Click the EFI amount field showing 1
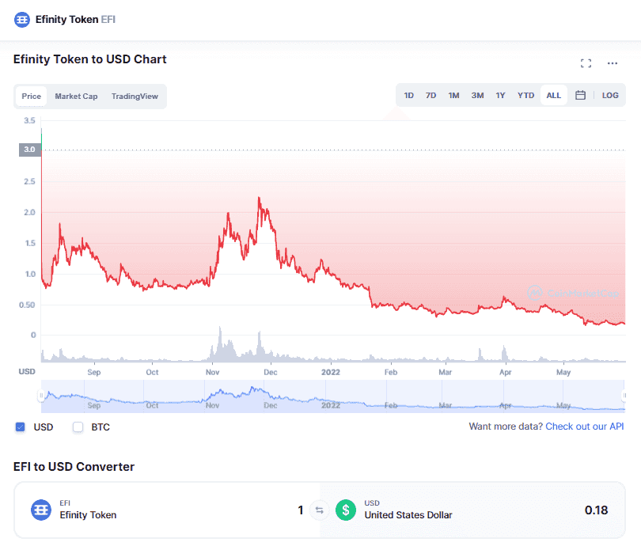Viewport: 641px width, 546px height. 301,510
